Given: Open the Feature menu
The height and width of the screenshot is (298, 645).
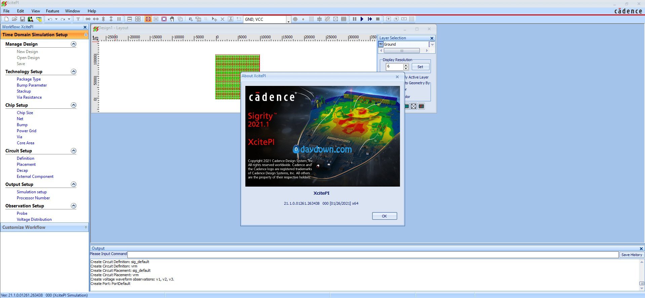Looking at the screenshot, I should pos(52,11).
